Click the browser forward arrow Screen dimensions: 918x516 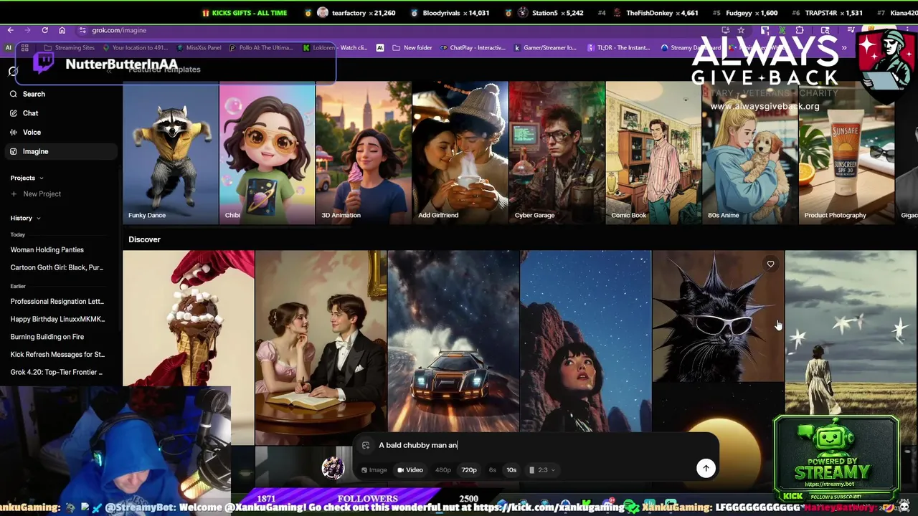point(27,30)
